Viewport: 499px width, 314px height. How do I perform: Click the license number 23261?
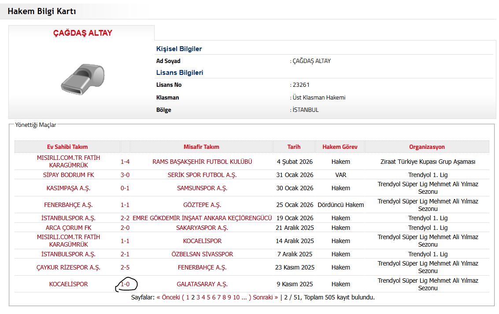coord(301,85)
